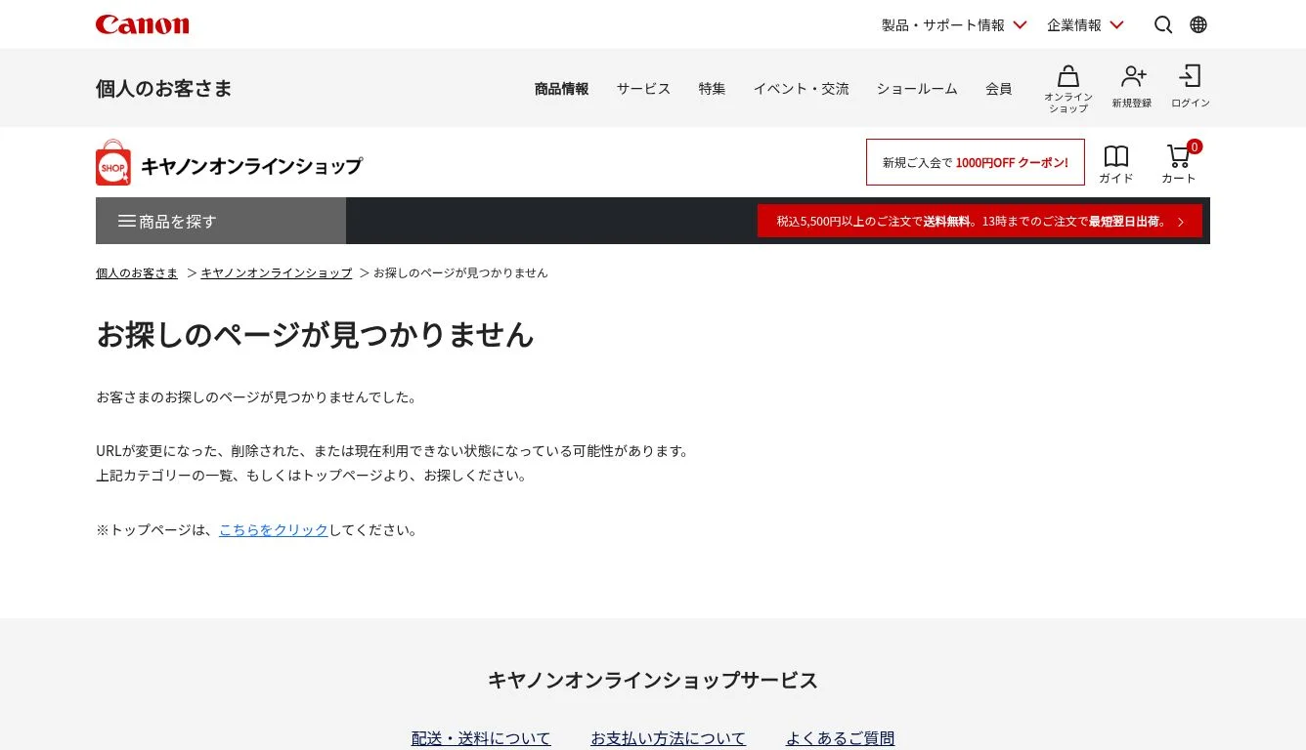
Task: Select サービス in navigation
Action: point(643,89)
